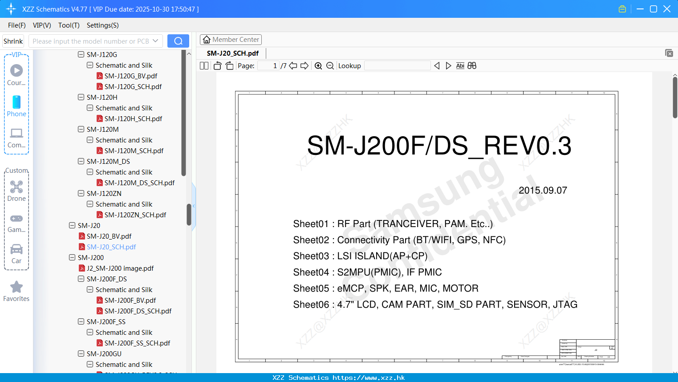Go to previous page arrow
This screenshot has height=382, width=678.
(293, 65)
